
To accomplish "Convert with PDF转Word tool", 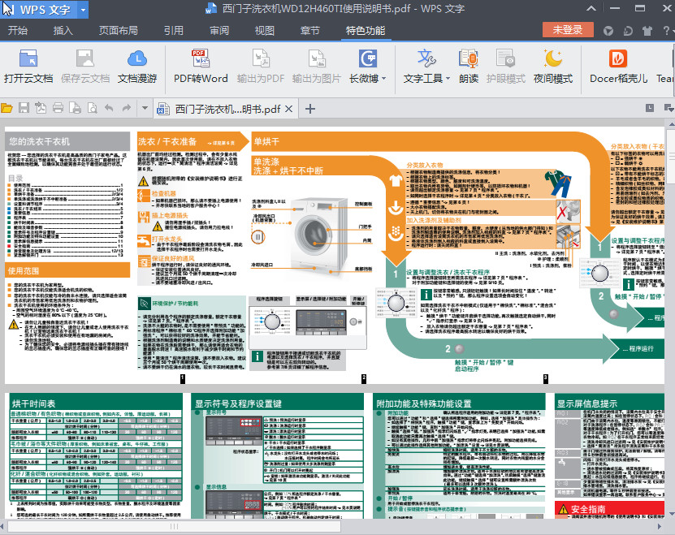I will pos(201,67).
